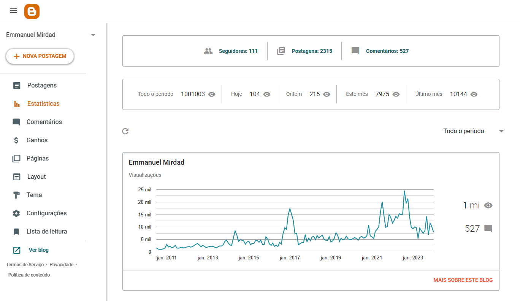
Task: Click the orange Blogger logo
Action: (x=32, y=11)
